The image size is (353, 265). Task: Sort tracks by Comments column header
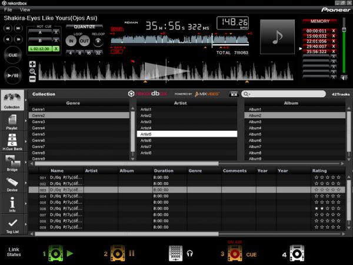point(238,171)
